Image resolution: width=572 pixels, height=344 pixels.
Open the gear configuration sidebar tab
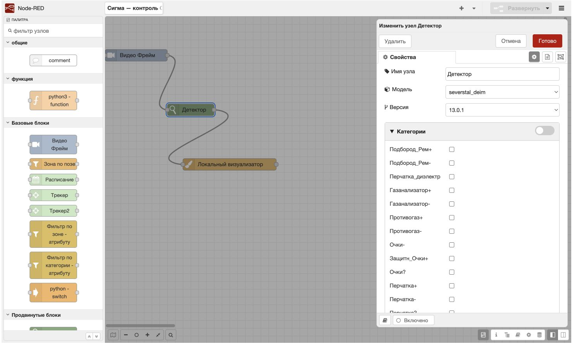coord(528,335)
